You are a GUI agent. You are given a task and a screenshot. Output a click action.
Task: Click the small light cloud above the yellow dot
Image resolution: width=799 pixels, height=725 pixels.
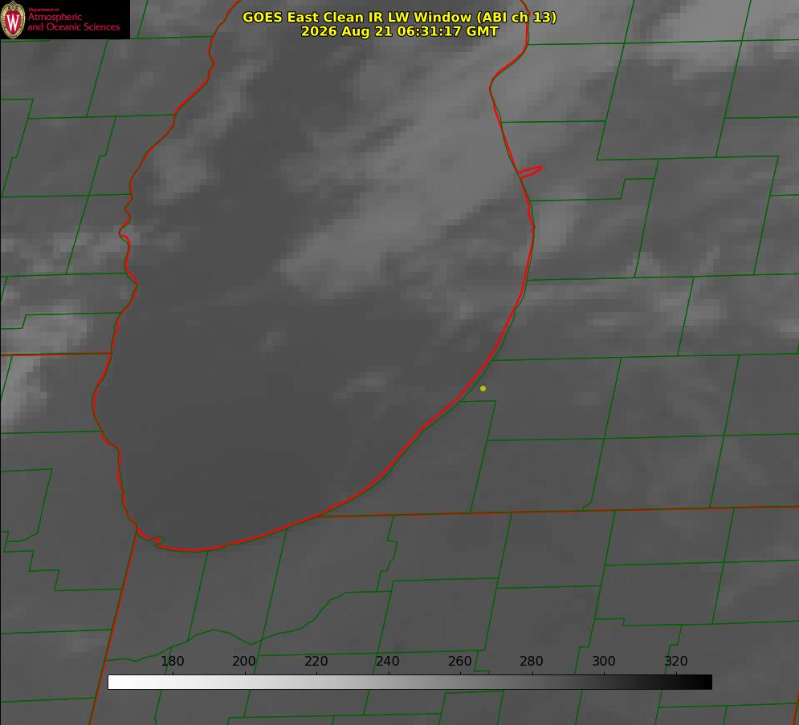pyautogui.click(x=367, y=383)
